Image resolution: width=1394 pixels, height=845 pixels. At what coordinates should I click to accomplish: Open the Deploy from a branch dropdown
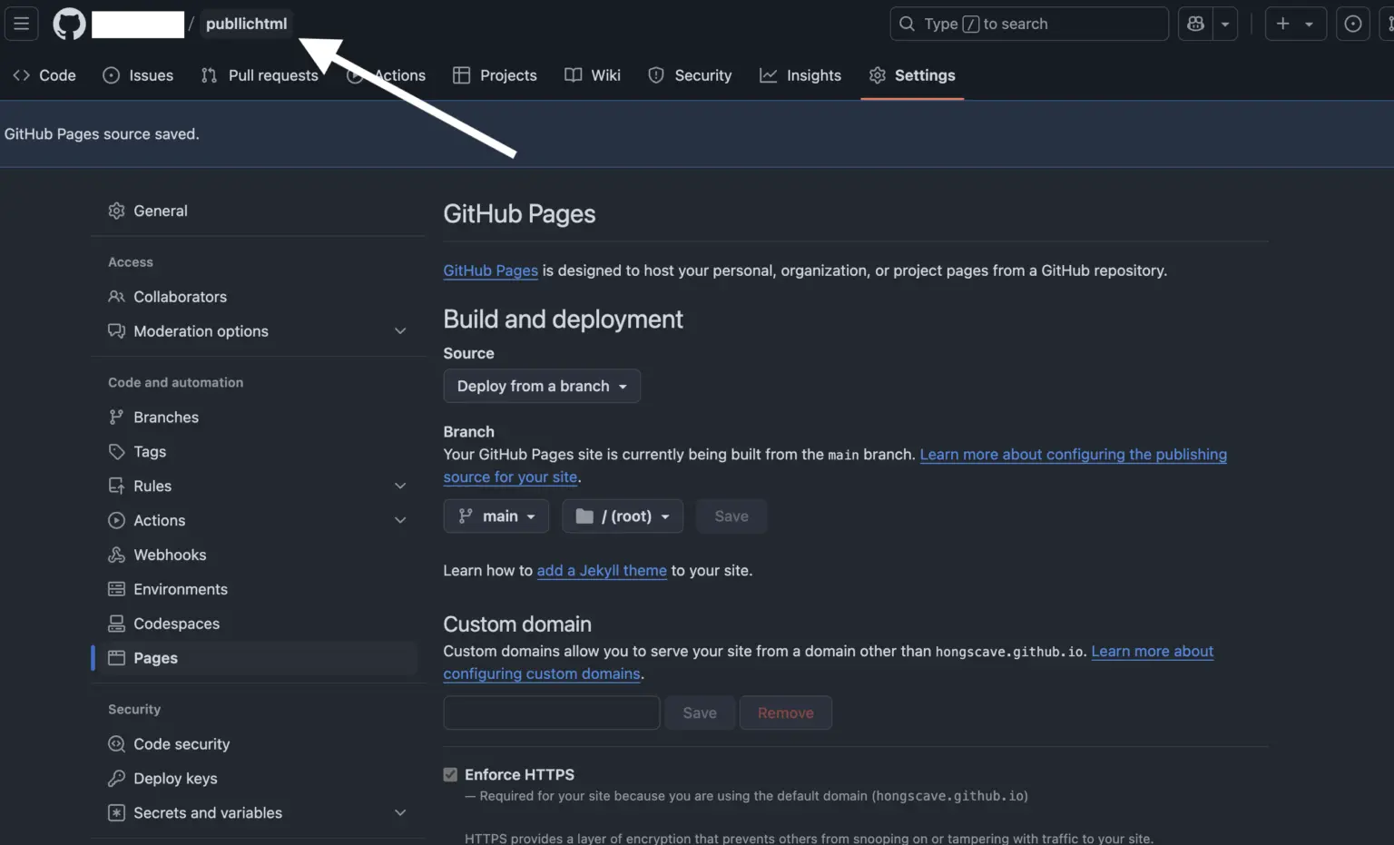(x=541, y=386)
